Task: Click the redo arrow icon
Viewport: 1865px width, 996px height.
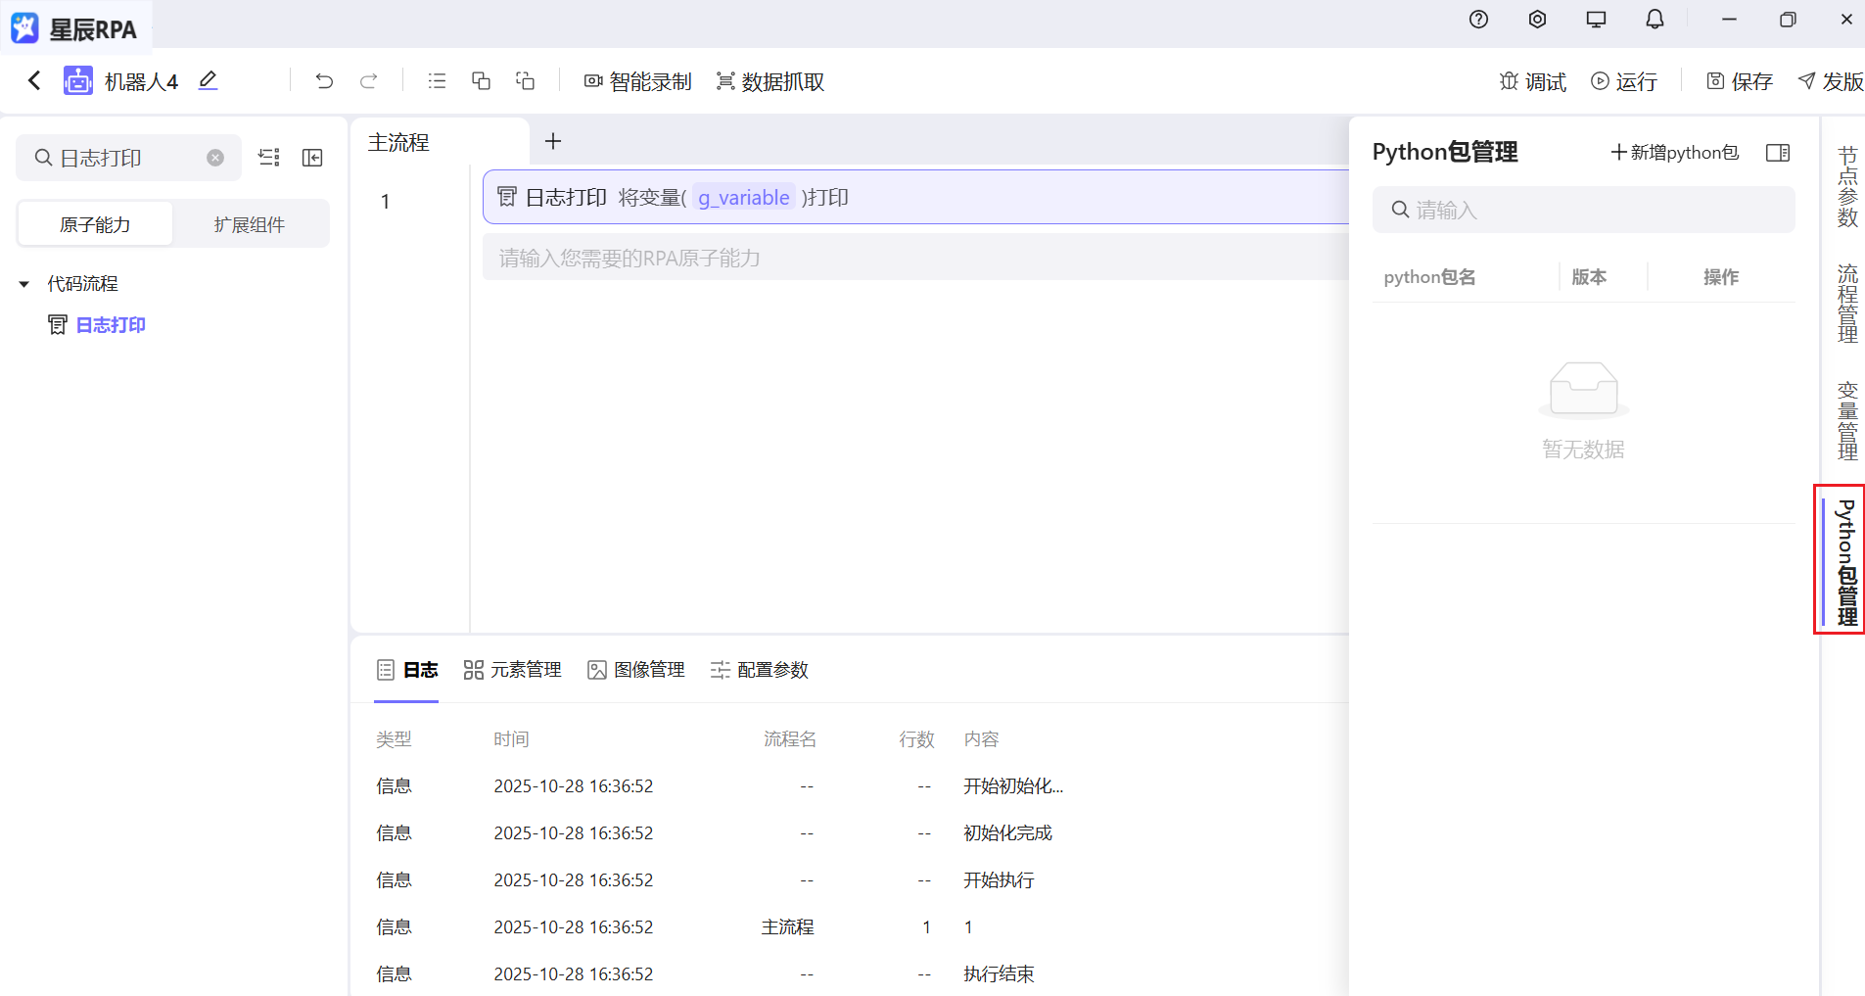Action: tap(369, 81)
